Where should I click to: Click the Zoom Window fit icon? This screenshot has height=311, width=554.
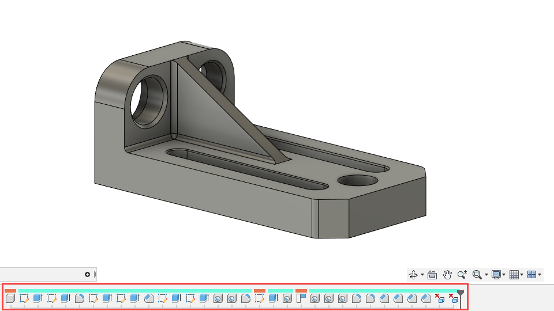477,275
